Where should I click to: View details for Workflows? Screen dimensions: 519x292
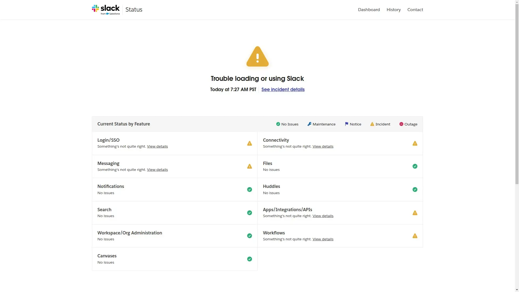pos(323,239)
